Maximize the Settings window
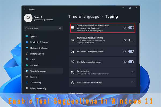161x107 pixels. [x=130, y=8]
